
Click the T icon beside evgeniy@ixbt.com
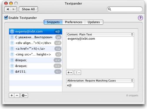click(x=12, y=31)
